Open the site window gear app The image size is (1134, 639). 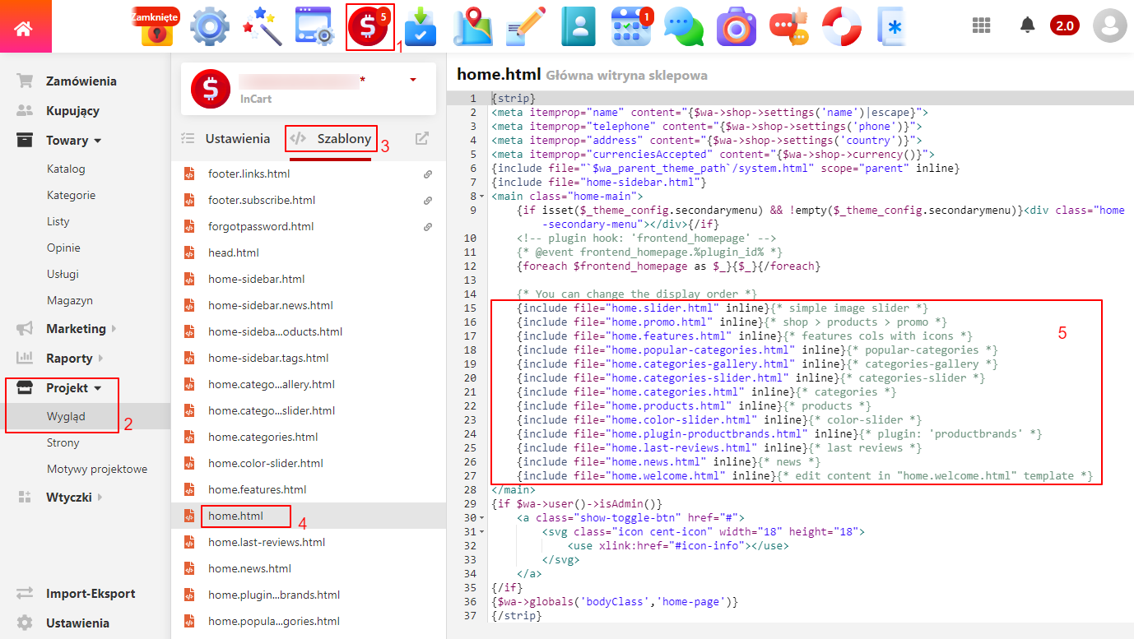(314, 26)
